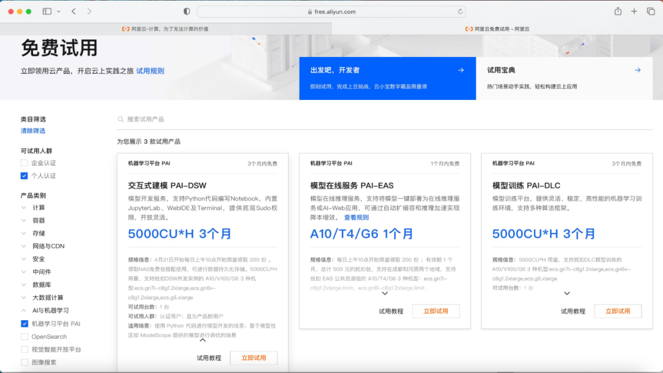The width and height of the screenshot is (663, 373).
Task: Switch to the 阿里云免费试用 tab
Action: pyautogui.click(x=497, y=29)
